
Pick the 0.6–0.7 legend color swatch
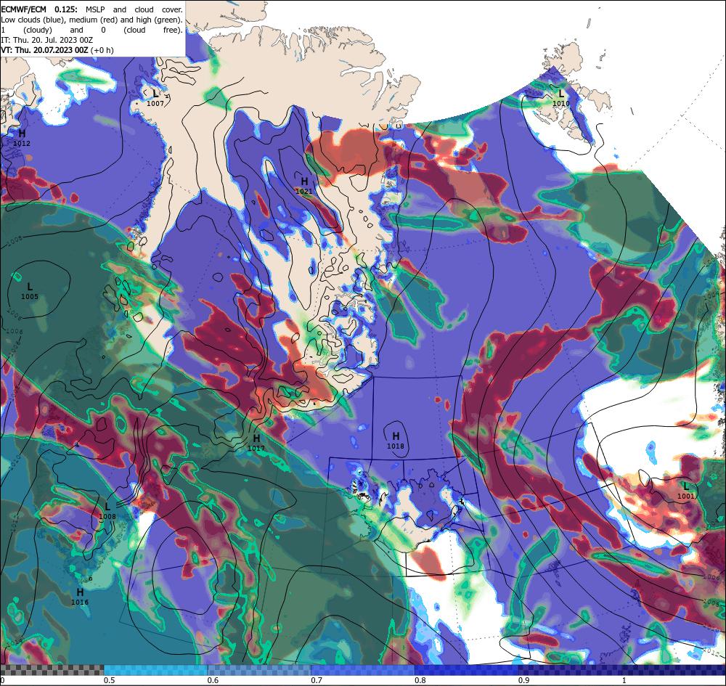[x=259, y=670]
